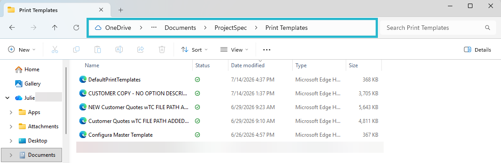Go back with the left arrow
This screenshot has height=163, width=501.
pos(12,28)
